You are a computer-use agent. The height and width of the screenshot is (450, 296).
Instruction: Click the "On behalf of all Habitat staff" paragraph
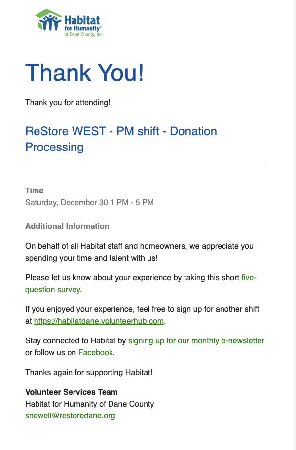click(x=139, y=252)
